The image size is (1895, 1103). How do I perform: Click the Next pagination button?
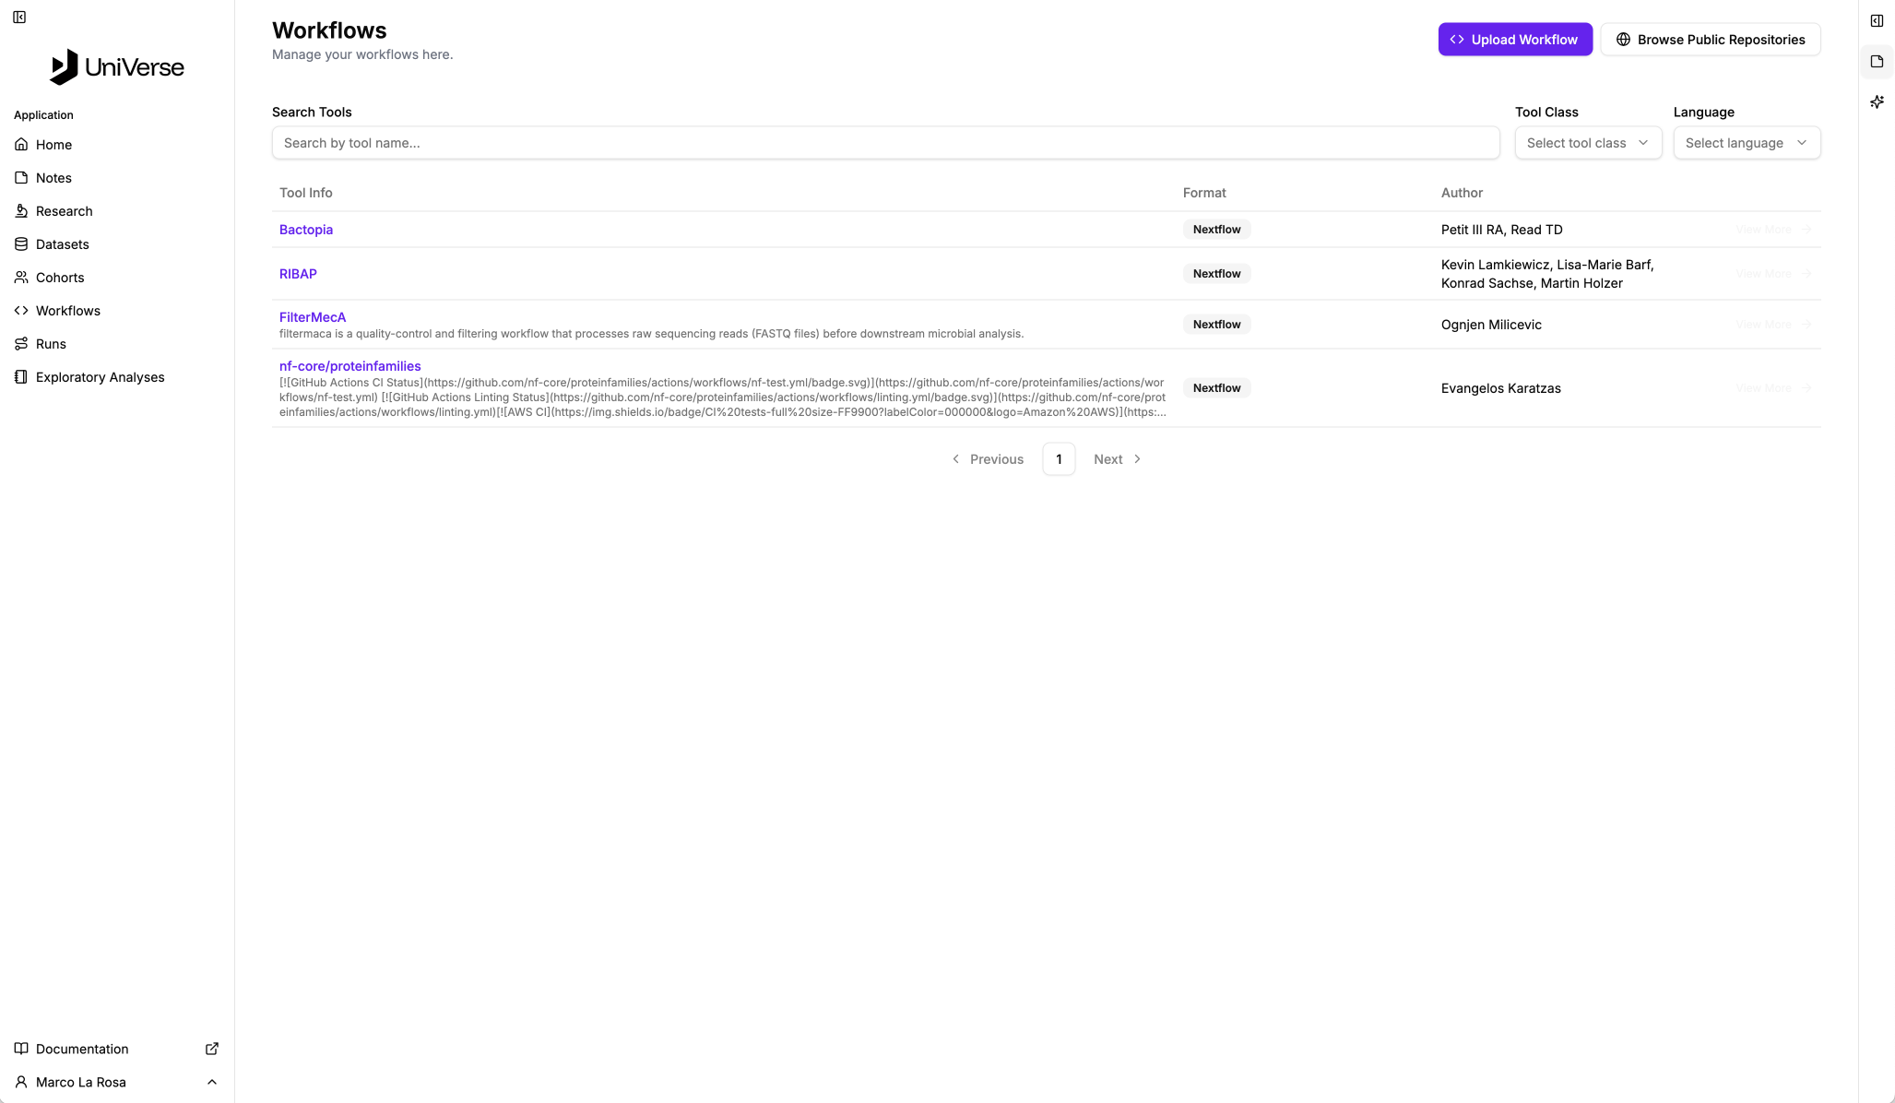pyautogui.click(x=1117, y=459)
